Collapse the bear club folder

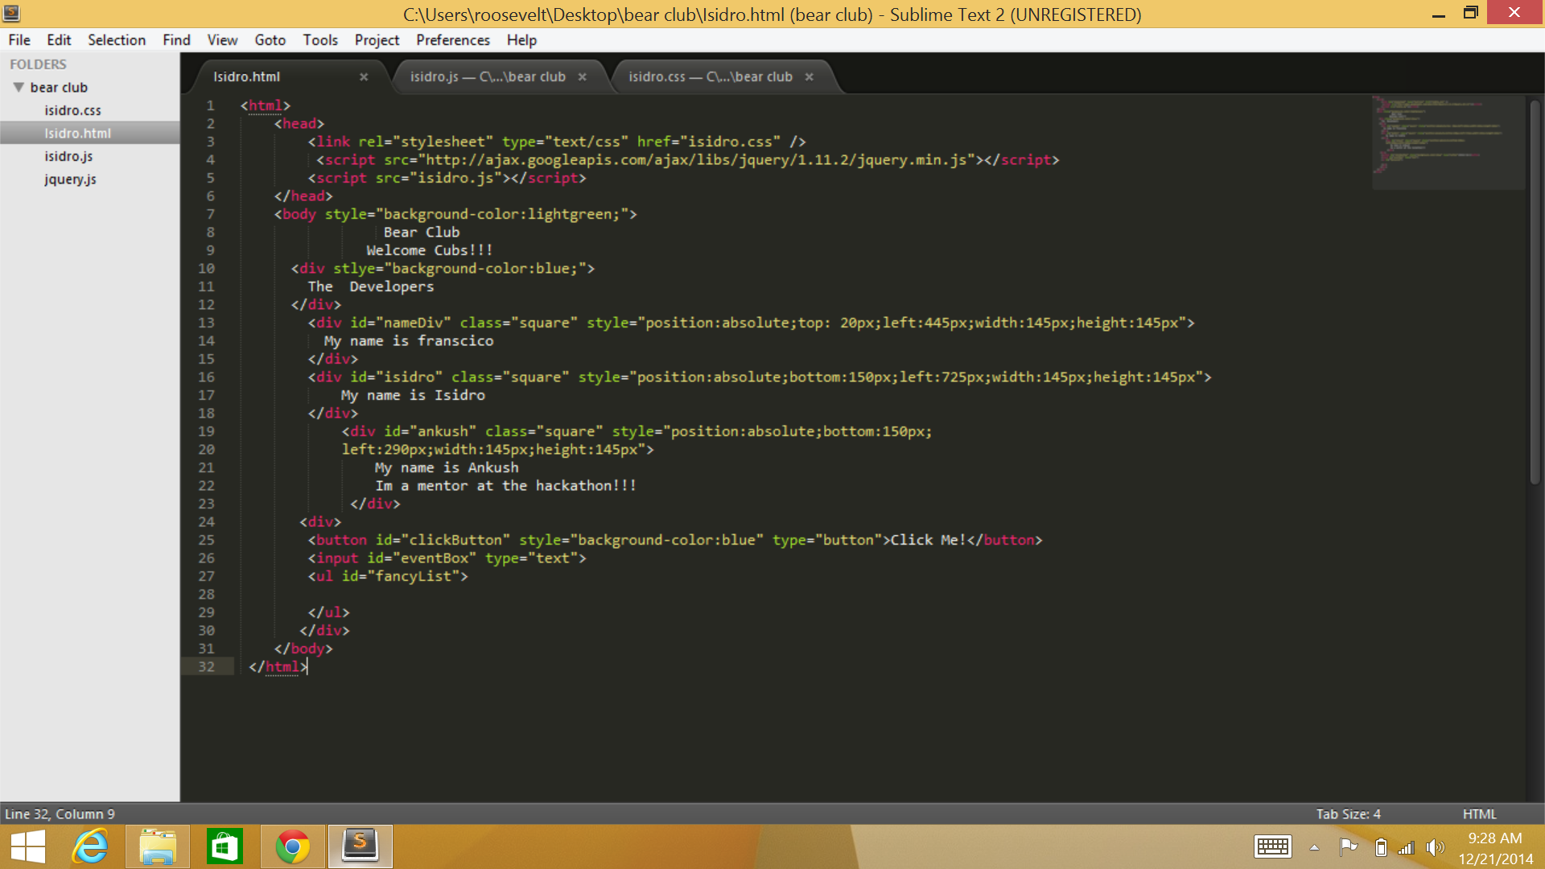pos(19,88)
